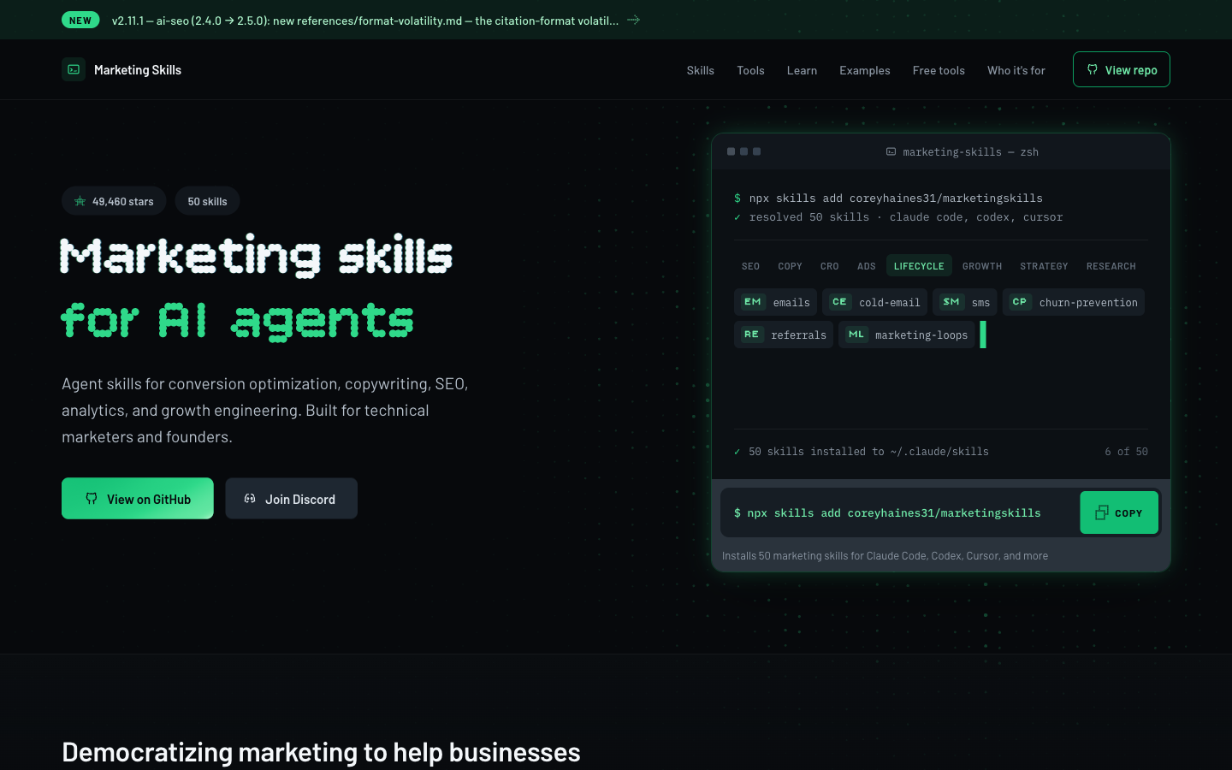Open the Learn nav link

click(x=802, y=70)
